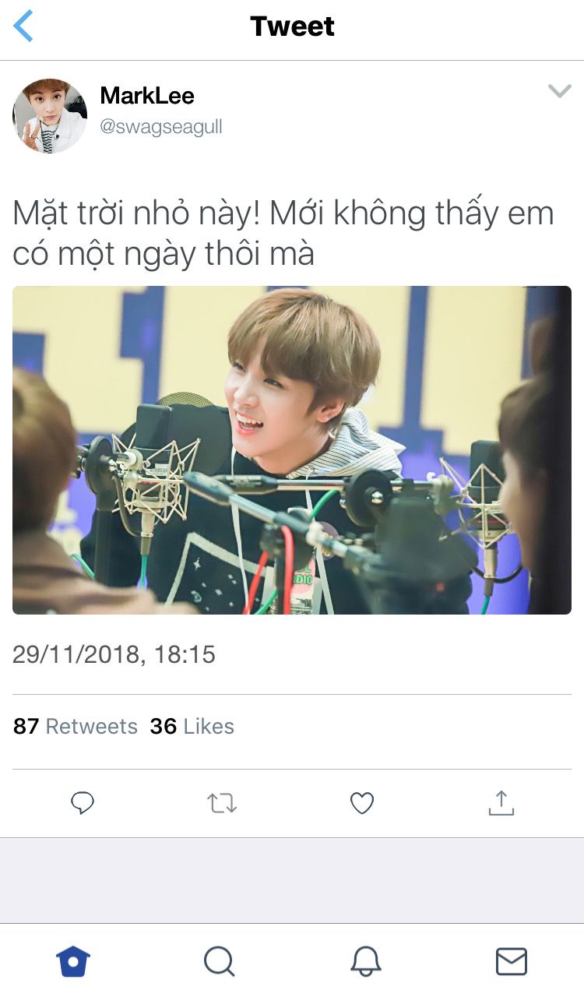Switch to the Search tab
The height and width of the screenshot is (997, 584).
click(x=220, y=961)
